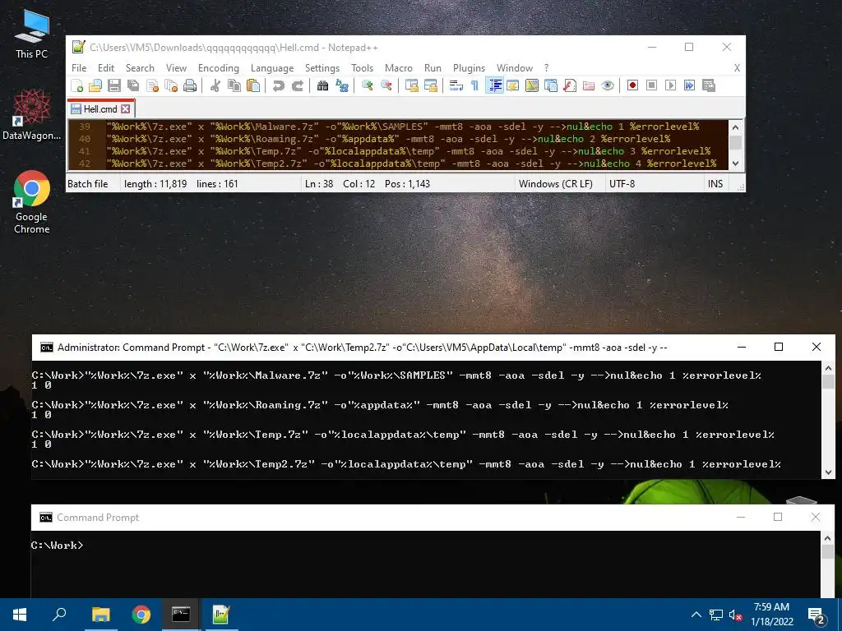842x631 pixels.
Task: Redo with the right-curved arrow icon
Action: pyautogui.click(x=298, y=85)
